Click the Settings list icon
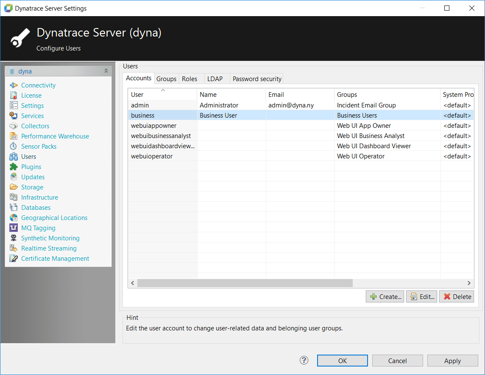The width and height of the screenshot is (485, 375). 14,105
